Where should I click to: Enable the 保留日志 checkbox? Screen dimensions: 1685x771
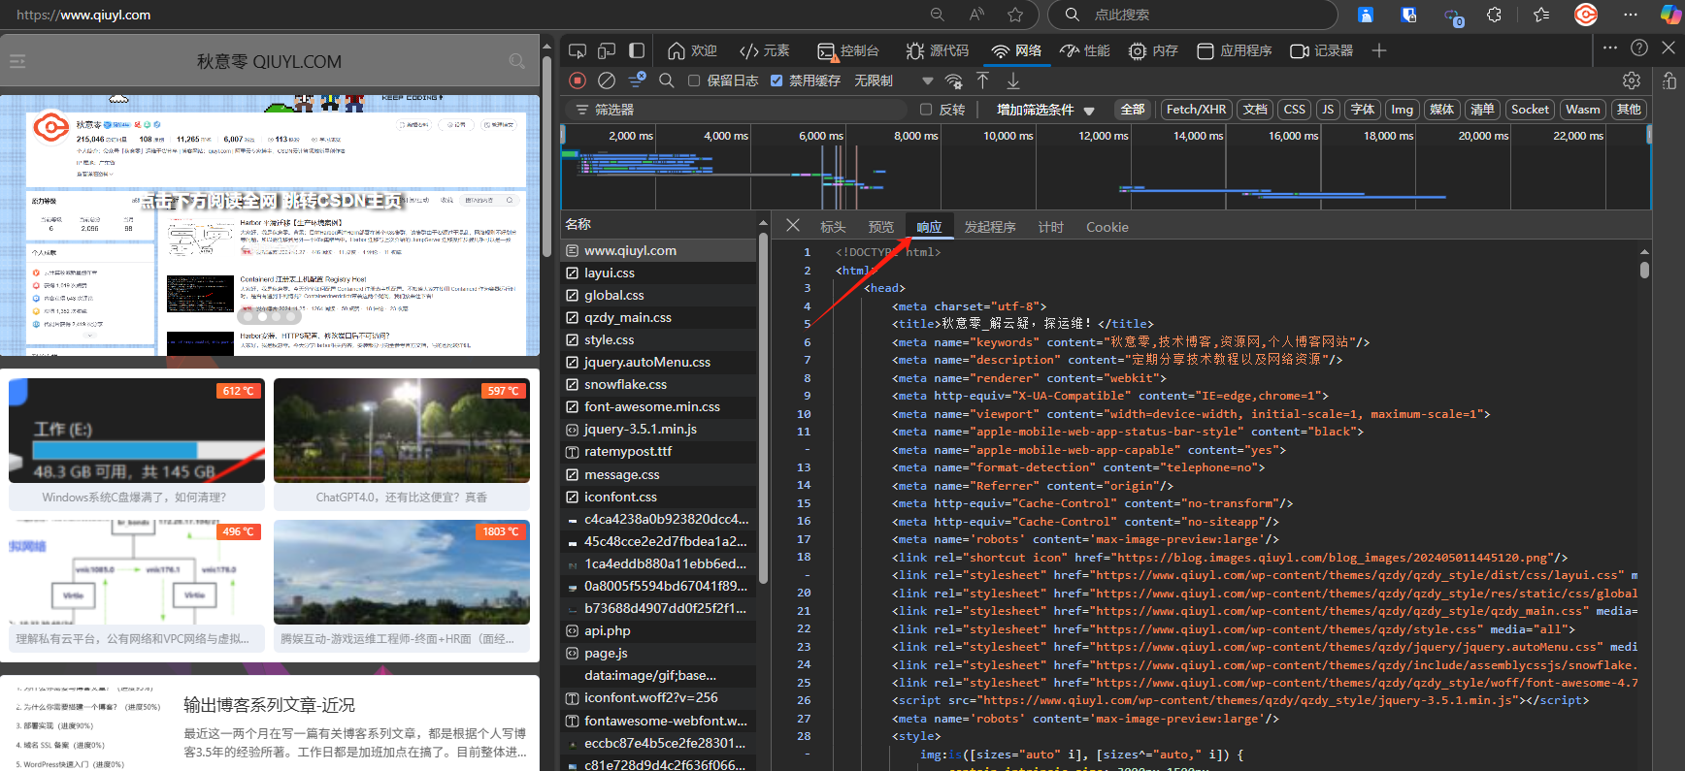(x=694, y=80)
